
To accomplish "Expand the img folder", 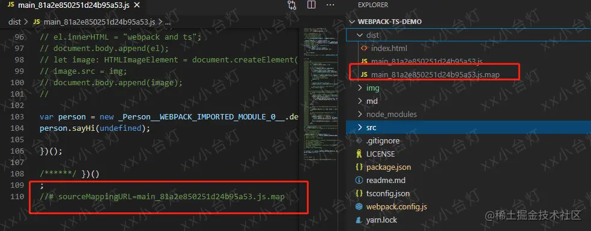I will click(x=360, y=88).
